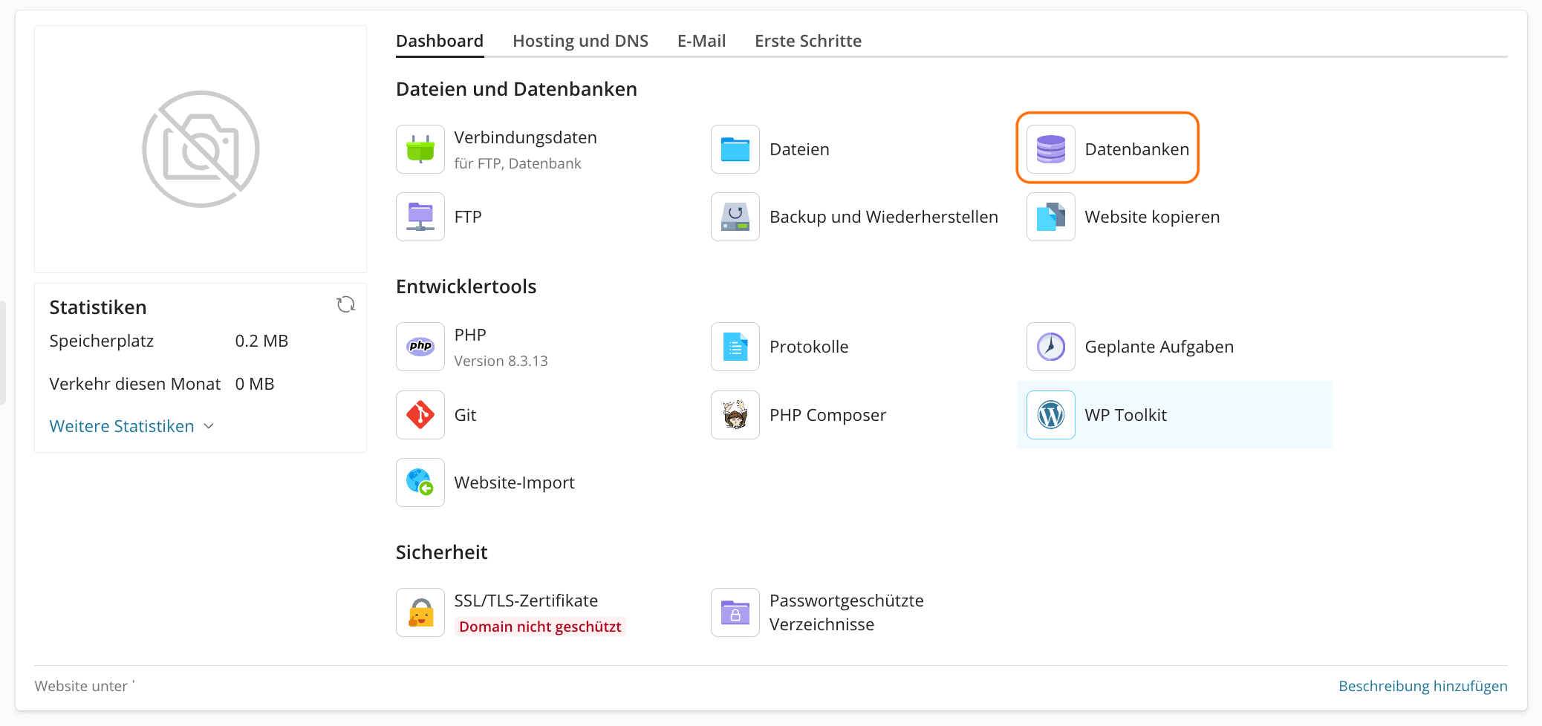Click the Dateien folder icon
This screenshot has width=1542, height=726.
point(735,149)
